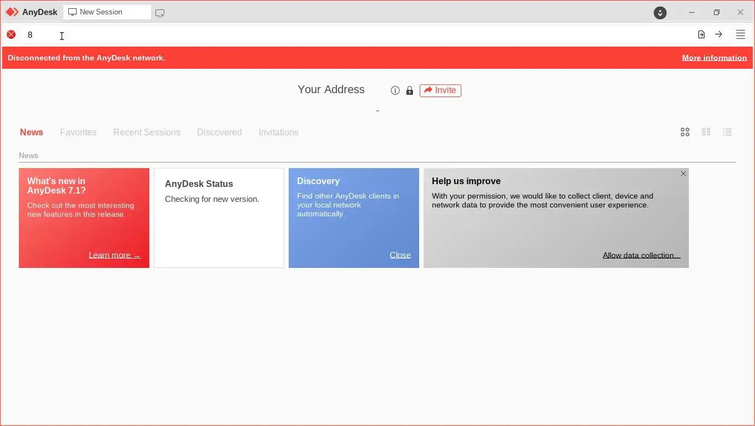Open the Discovered tab
Image resolution: width=755 pixels, height=426 pixels.
pos(219,132)
